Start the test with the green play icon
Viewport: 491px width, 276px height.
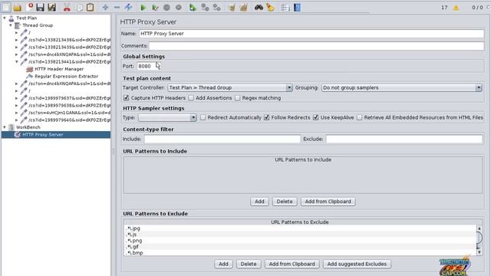click(143, 8)
